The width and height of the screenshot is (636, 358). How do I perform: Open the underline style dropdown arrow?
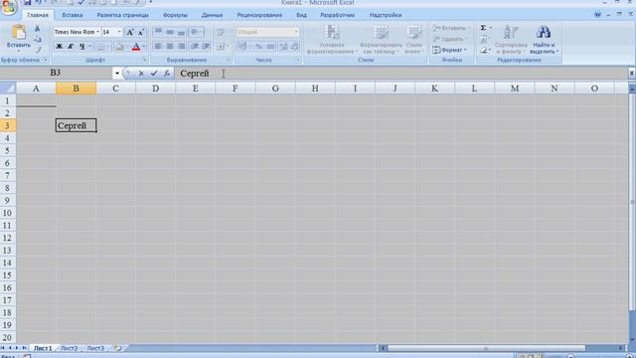tap(89, 47)
